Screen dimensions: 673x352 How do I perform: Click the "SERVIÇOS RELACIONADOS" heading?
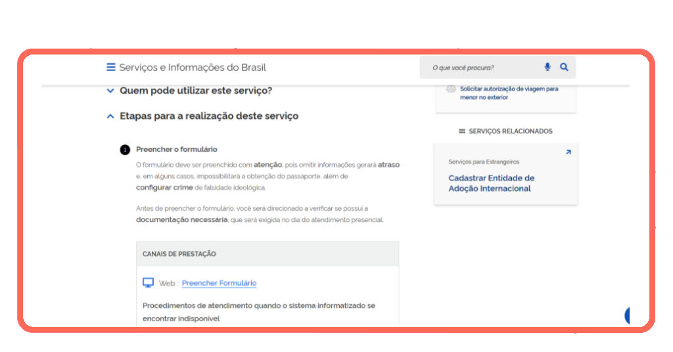click(510, 131)
